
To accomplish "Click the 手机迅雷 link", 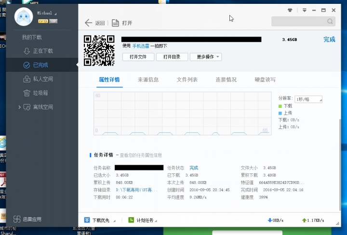I will click(141, 46).
